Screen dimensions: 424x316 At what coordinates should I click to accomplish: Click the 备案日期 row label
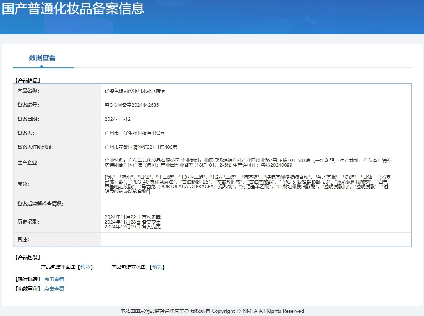click(28, 119)
